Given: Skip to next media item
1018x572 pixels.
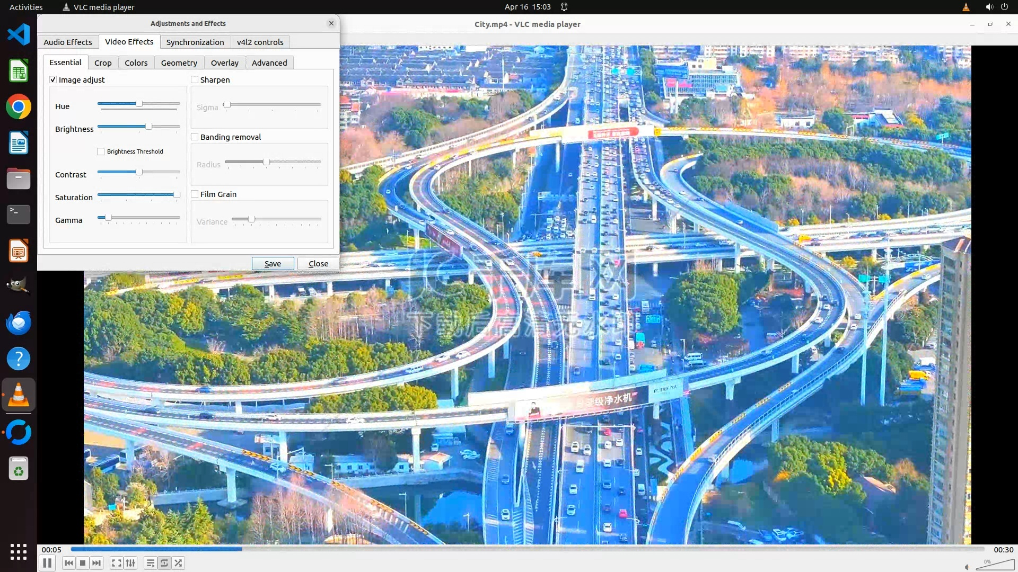Looking at the screenshot, I should tap(96, 563).
